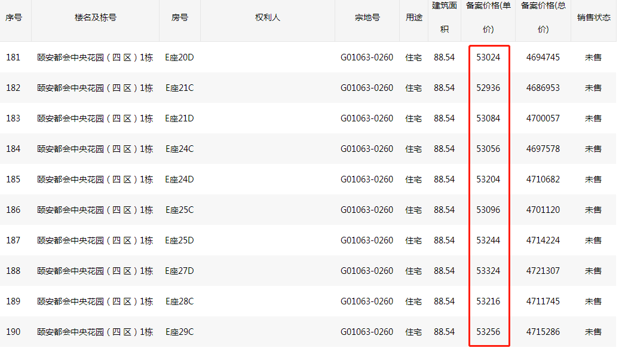Select the 备案价格(总价) column header
This screenshot has height=360, width=622.
543,17
